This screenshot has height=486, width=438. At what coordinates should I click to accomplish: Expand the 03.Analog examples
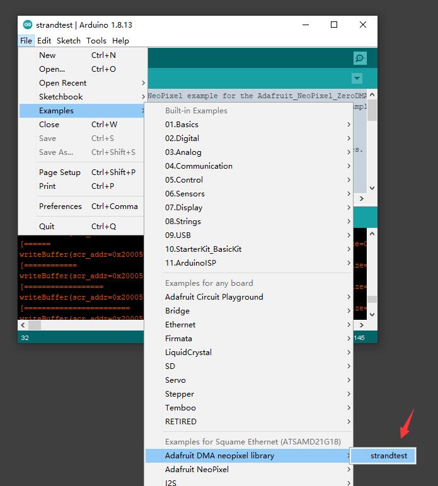pyautogui.click(x=249, y=152)
